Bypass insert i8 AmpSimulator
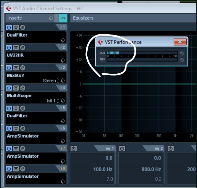The image size is (197, 188). pyautogui.click(x=16, y=169)
